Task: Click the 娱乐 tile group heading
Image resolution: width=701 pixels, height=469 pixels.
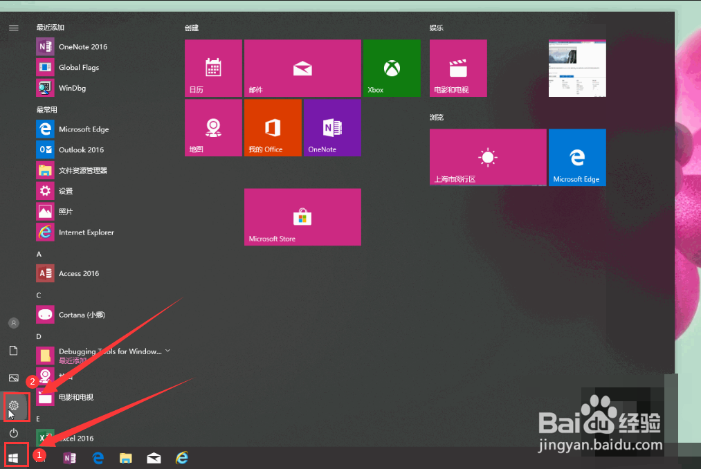Action: click(x=437, y=28)
